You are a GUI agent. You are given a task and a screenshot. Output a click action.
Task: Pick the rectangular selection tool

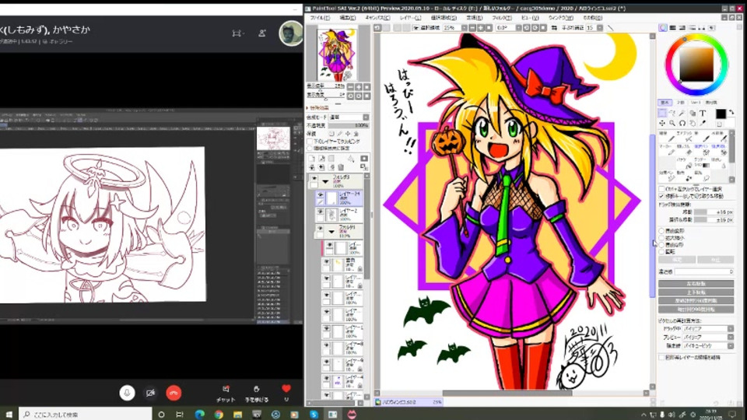tap(662, 113)
